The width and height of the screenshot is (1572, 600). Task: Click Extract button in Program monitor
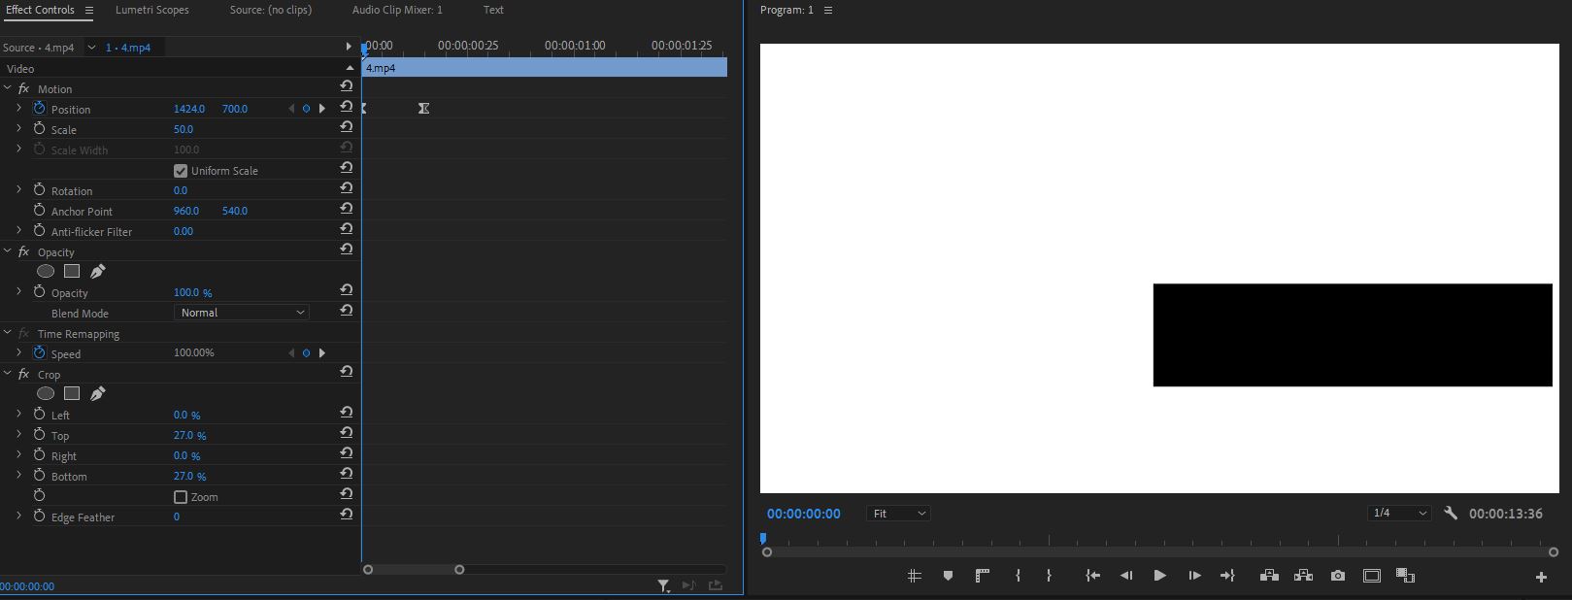pyautogui.click(x=1304, y=576)
